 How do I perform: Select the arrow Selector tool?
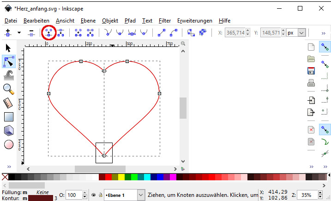(8, 48)
